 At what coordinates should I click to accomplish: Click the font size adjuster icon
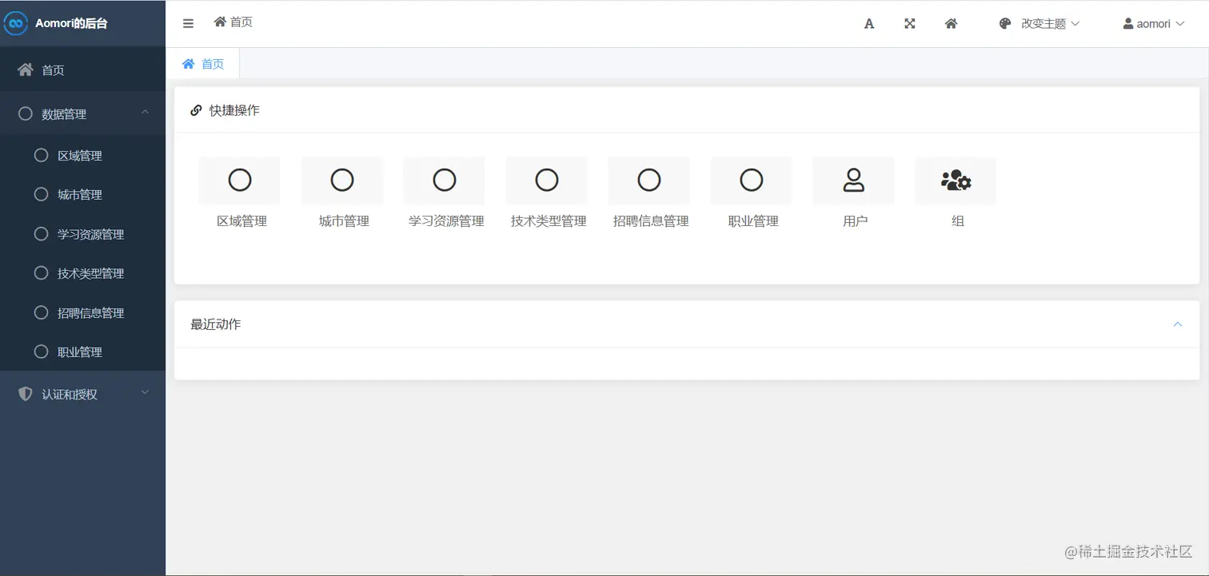point(869,23)
